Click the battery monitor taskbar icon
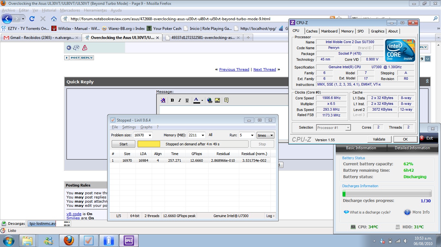441x247 pixels. 109,240
